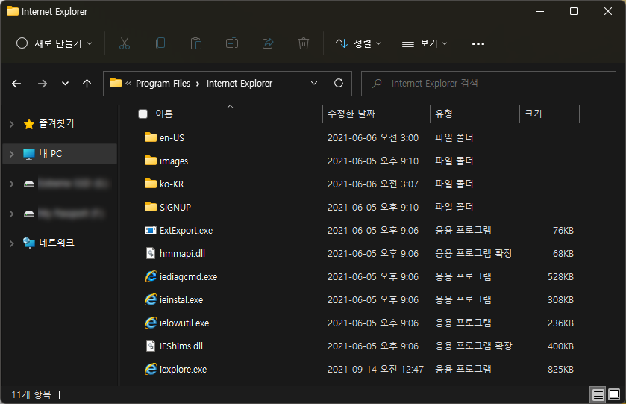Click the 2021-06-06 오전 3:00 date
The width and height of the screenshot is (626, 404).
point(373,138)
